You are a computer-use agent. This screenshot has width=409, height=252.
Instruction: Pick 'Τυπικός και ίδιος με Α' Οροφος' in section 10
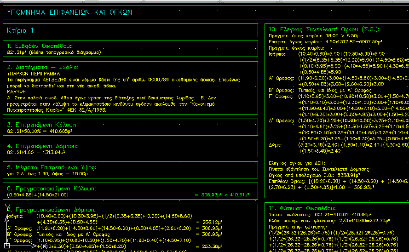(x=334, y=90)
